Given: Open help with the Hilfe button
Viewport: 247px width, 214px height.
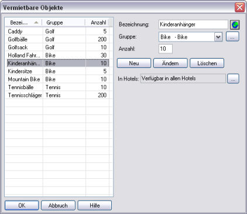Looking at the screenshot, I should point(95,205).
